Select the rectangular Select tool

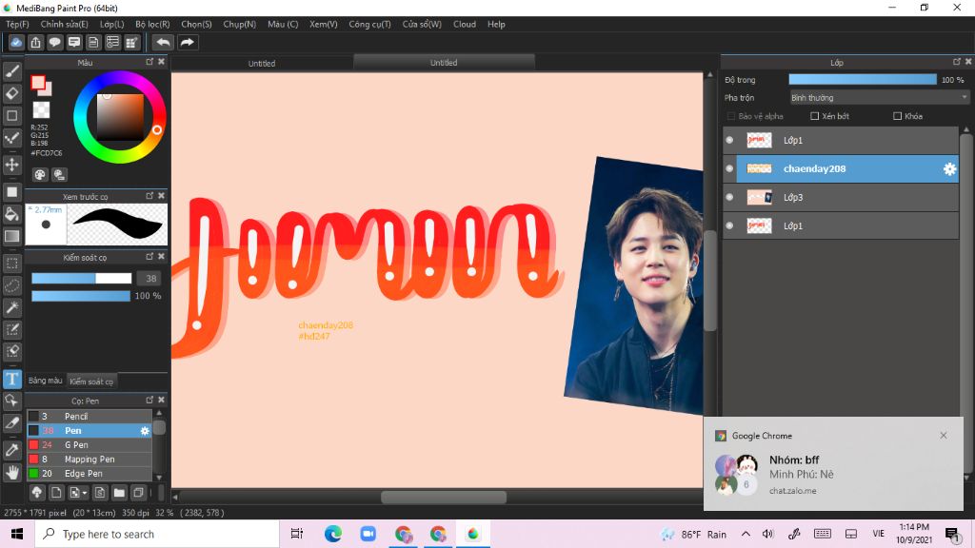point(11,264)
